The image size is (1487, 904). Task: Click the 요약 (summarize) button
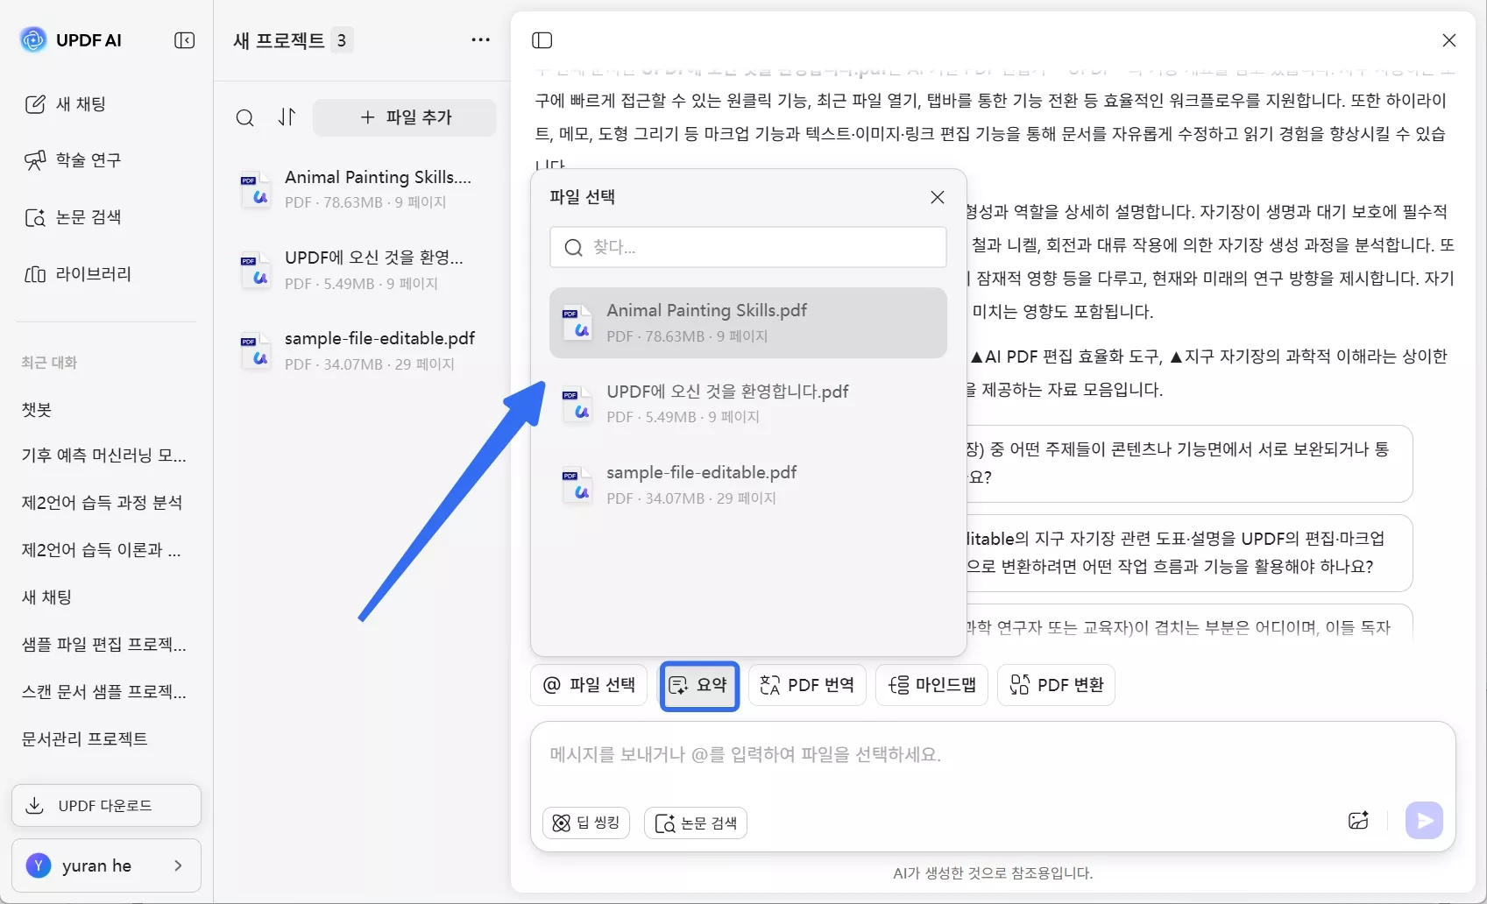pos(698,685)
